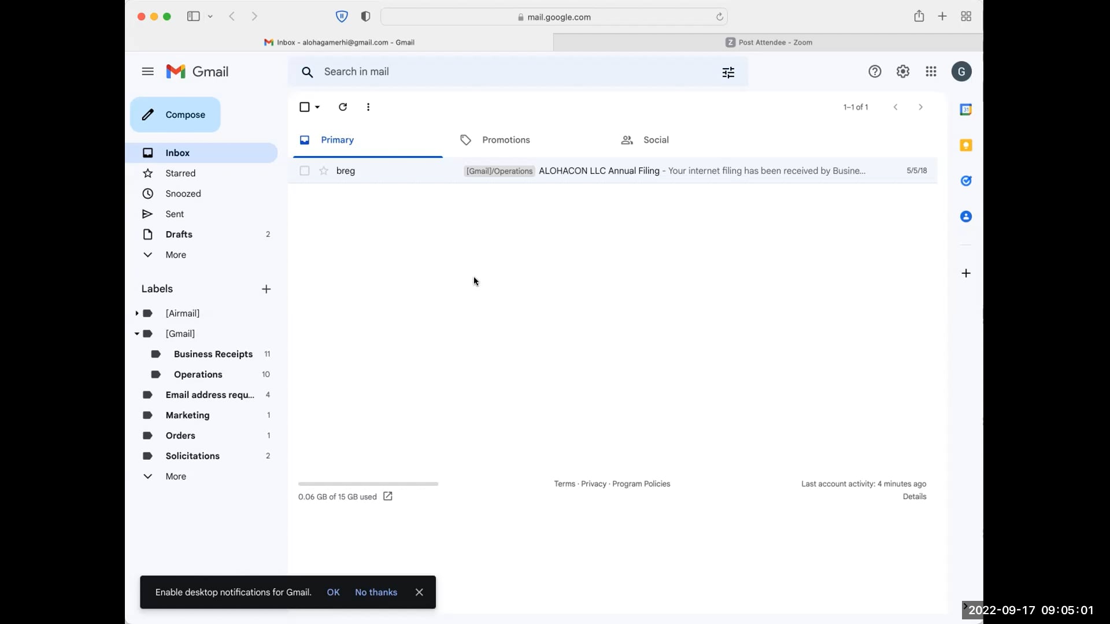The height and width of the screenshot is (624, 1110).
Task: Dismiss the desktop notifications prompt
Action: coord(419,592)
